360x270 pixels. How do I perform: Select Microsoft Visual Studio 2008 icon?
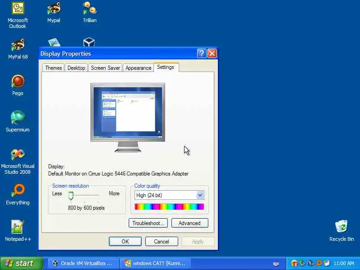[18, 161]
